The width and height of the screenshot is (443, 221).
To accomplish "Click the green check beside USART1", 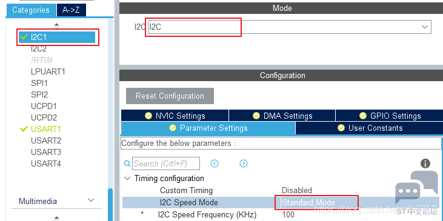I will (24, 129).
